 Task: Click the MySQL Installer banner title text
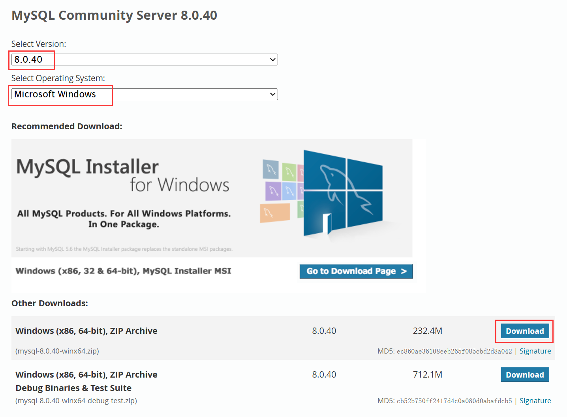[x=88, y=167]
